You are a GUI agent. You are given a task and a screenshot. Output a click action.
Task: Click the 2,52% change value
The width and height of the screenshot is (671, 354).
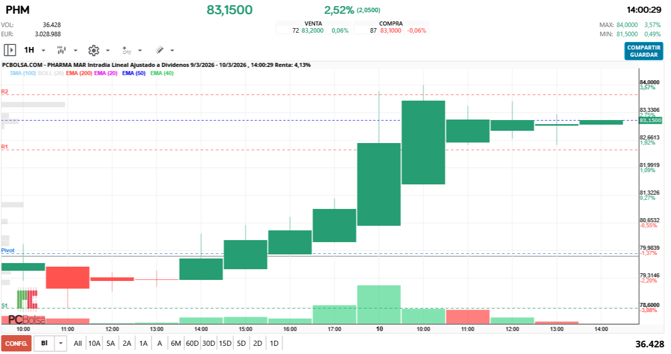pos(339,10)
